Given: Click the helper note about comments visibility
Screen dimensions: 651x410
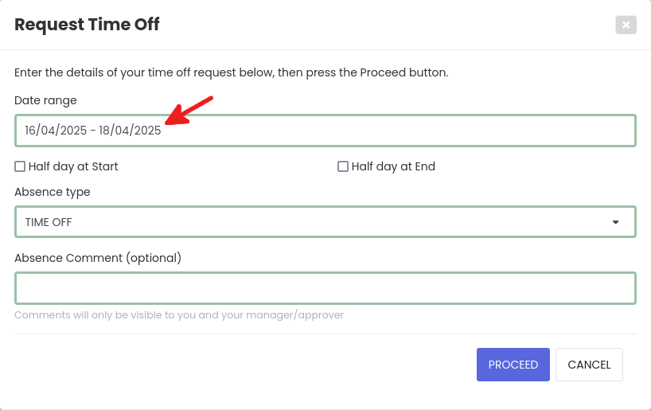Looking at the screenshot, I should coord(179,315).
